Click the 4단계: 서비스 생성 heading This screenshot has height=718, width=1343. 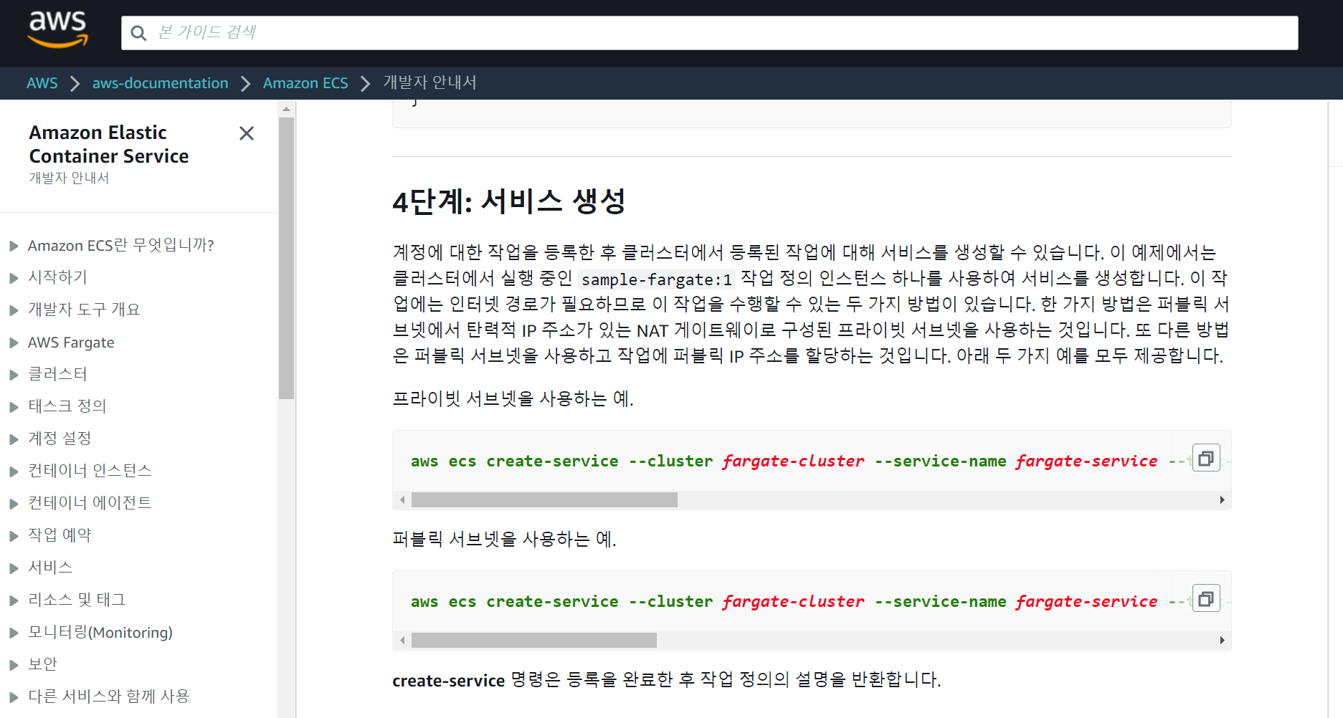click(509, 201)
